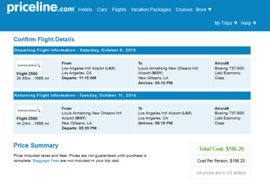Select the Departing Flight Information header bar
Screen dimensions: 270x187
click(132, 50)
